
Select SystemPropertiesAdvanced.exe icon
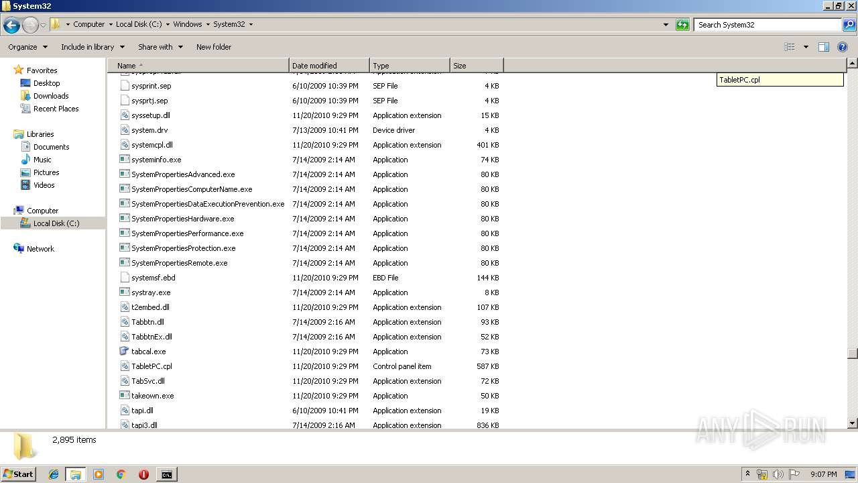click(x=125, y=174)
